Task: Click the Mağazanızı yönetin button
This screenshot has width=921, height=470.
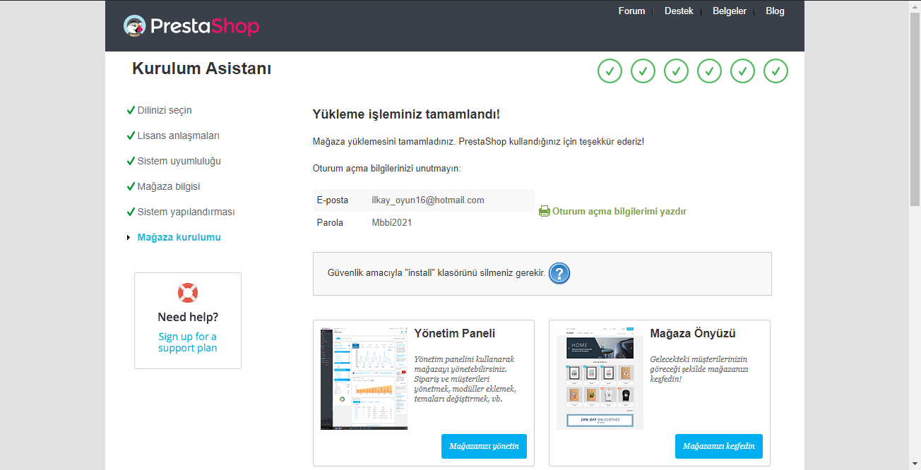Action: point(484,446)
